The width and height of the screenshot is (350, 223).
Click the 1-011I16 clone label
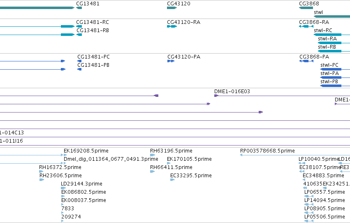click(x=12, y=141)
